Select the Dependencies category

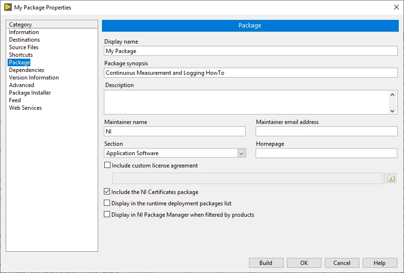coord(27,70)
